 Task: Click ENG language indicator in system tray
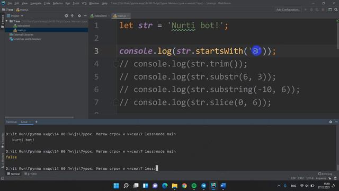[x=293, y=186]
